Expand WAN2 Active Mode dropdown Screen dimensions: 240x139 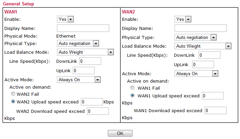pos(197,74)
